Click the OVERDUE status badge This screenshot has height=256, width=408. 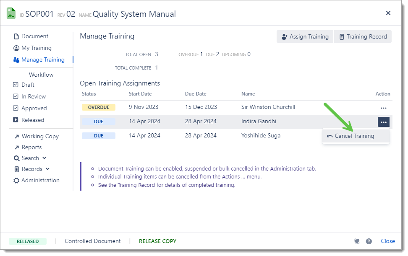(x=99, y=108)
